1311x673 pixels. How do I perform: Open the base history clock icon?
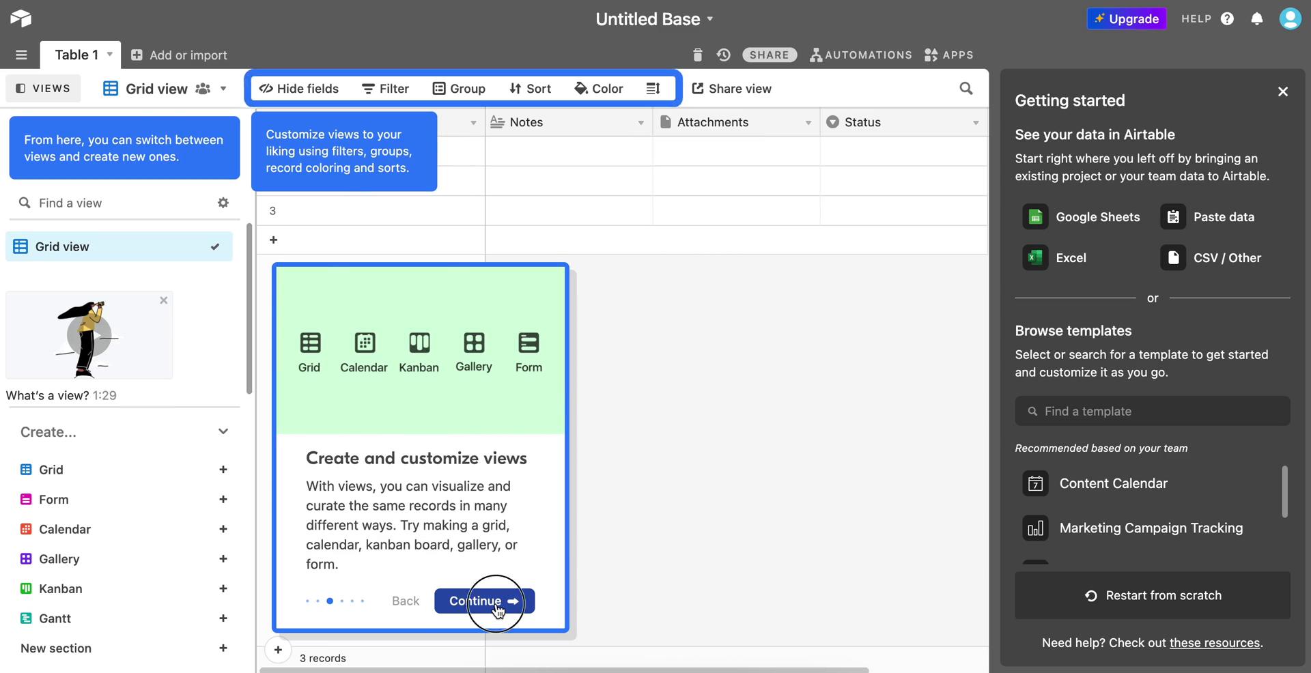724,55
